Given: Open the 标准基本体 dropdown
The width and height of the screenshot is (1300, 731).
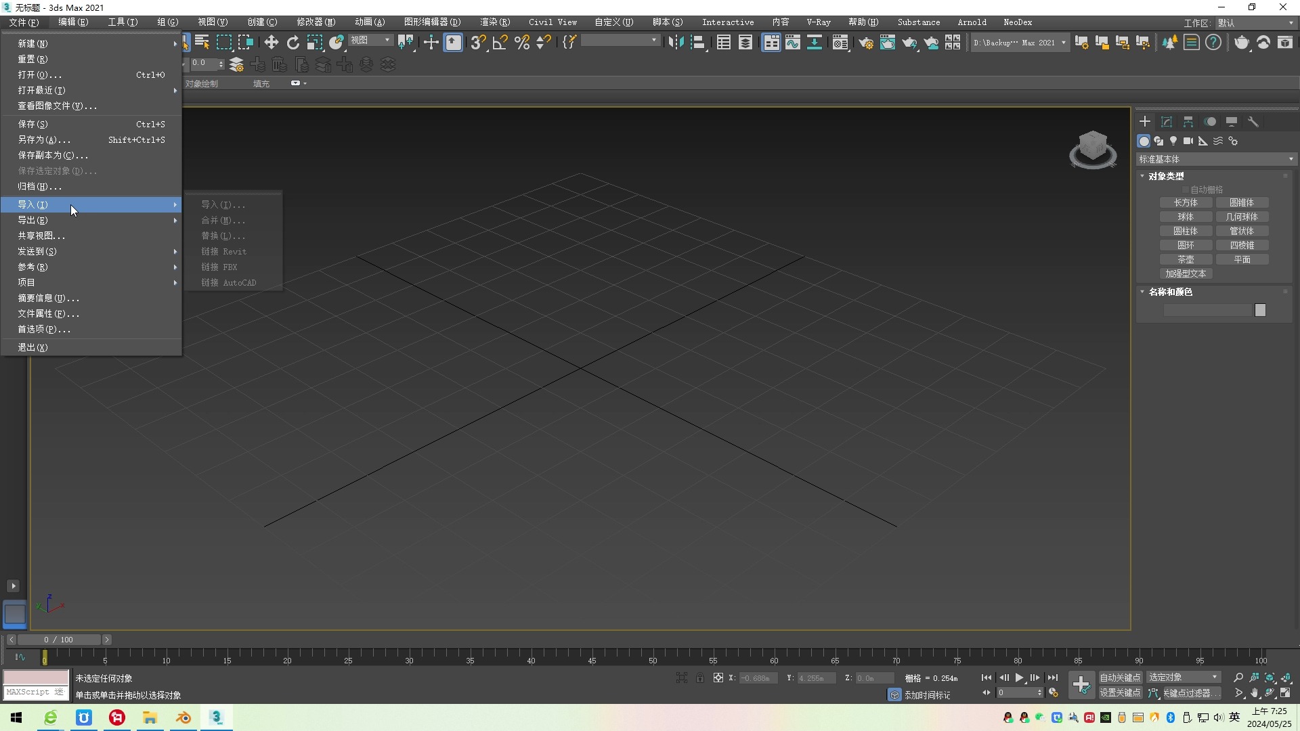Looking at the screenshot, I should click(x=1215, y=159).
